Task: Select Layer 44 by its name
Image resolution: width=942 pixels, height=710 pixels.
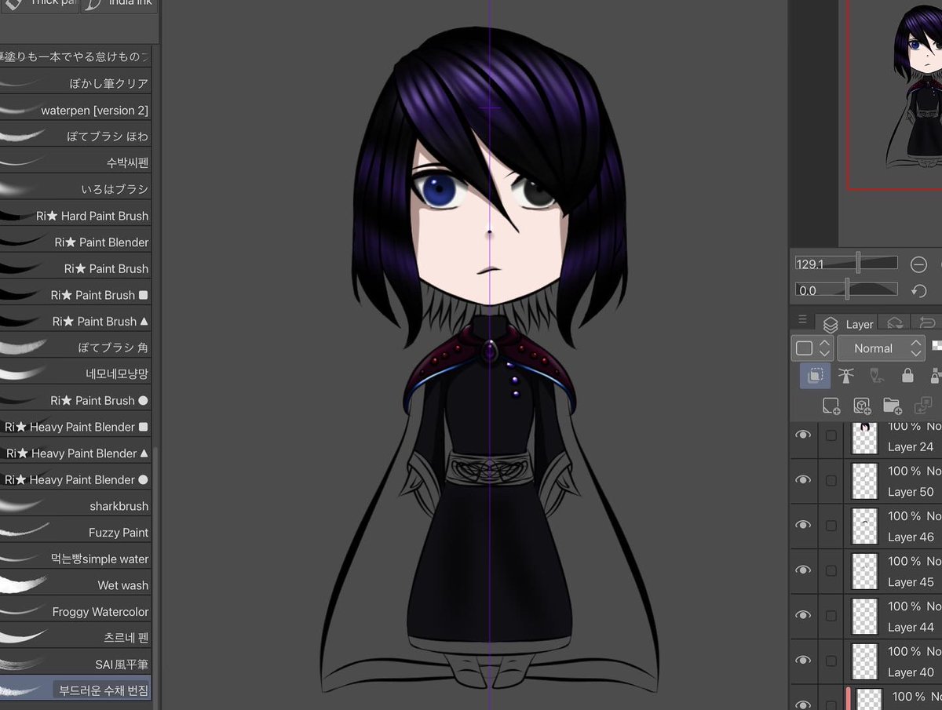Action: 911,627
